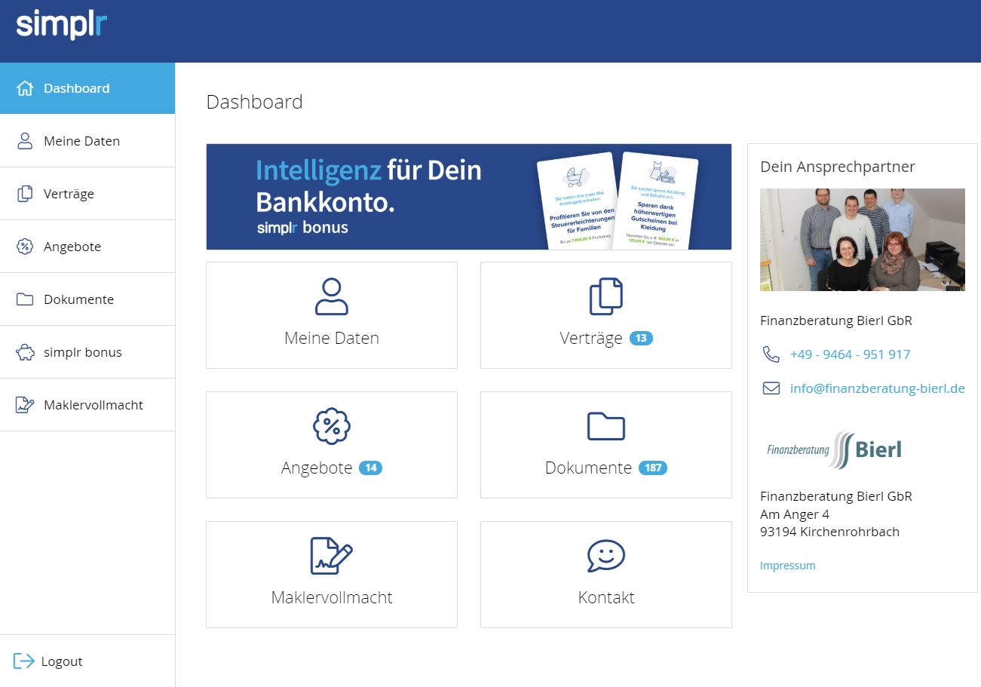Click the Meine Daten label on the dashboard card
This screenshot has width=981, height=687.
click(x=332, y=338)
